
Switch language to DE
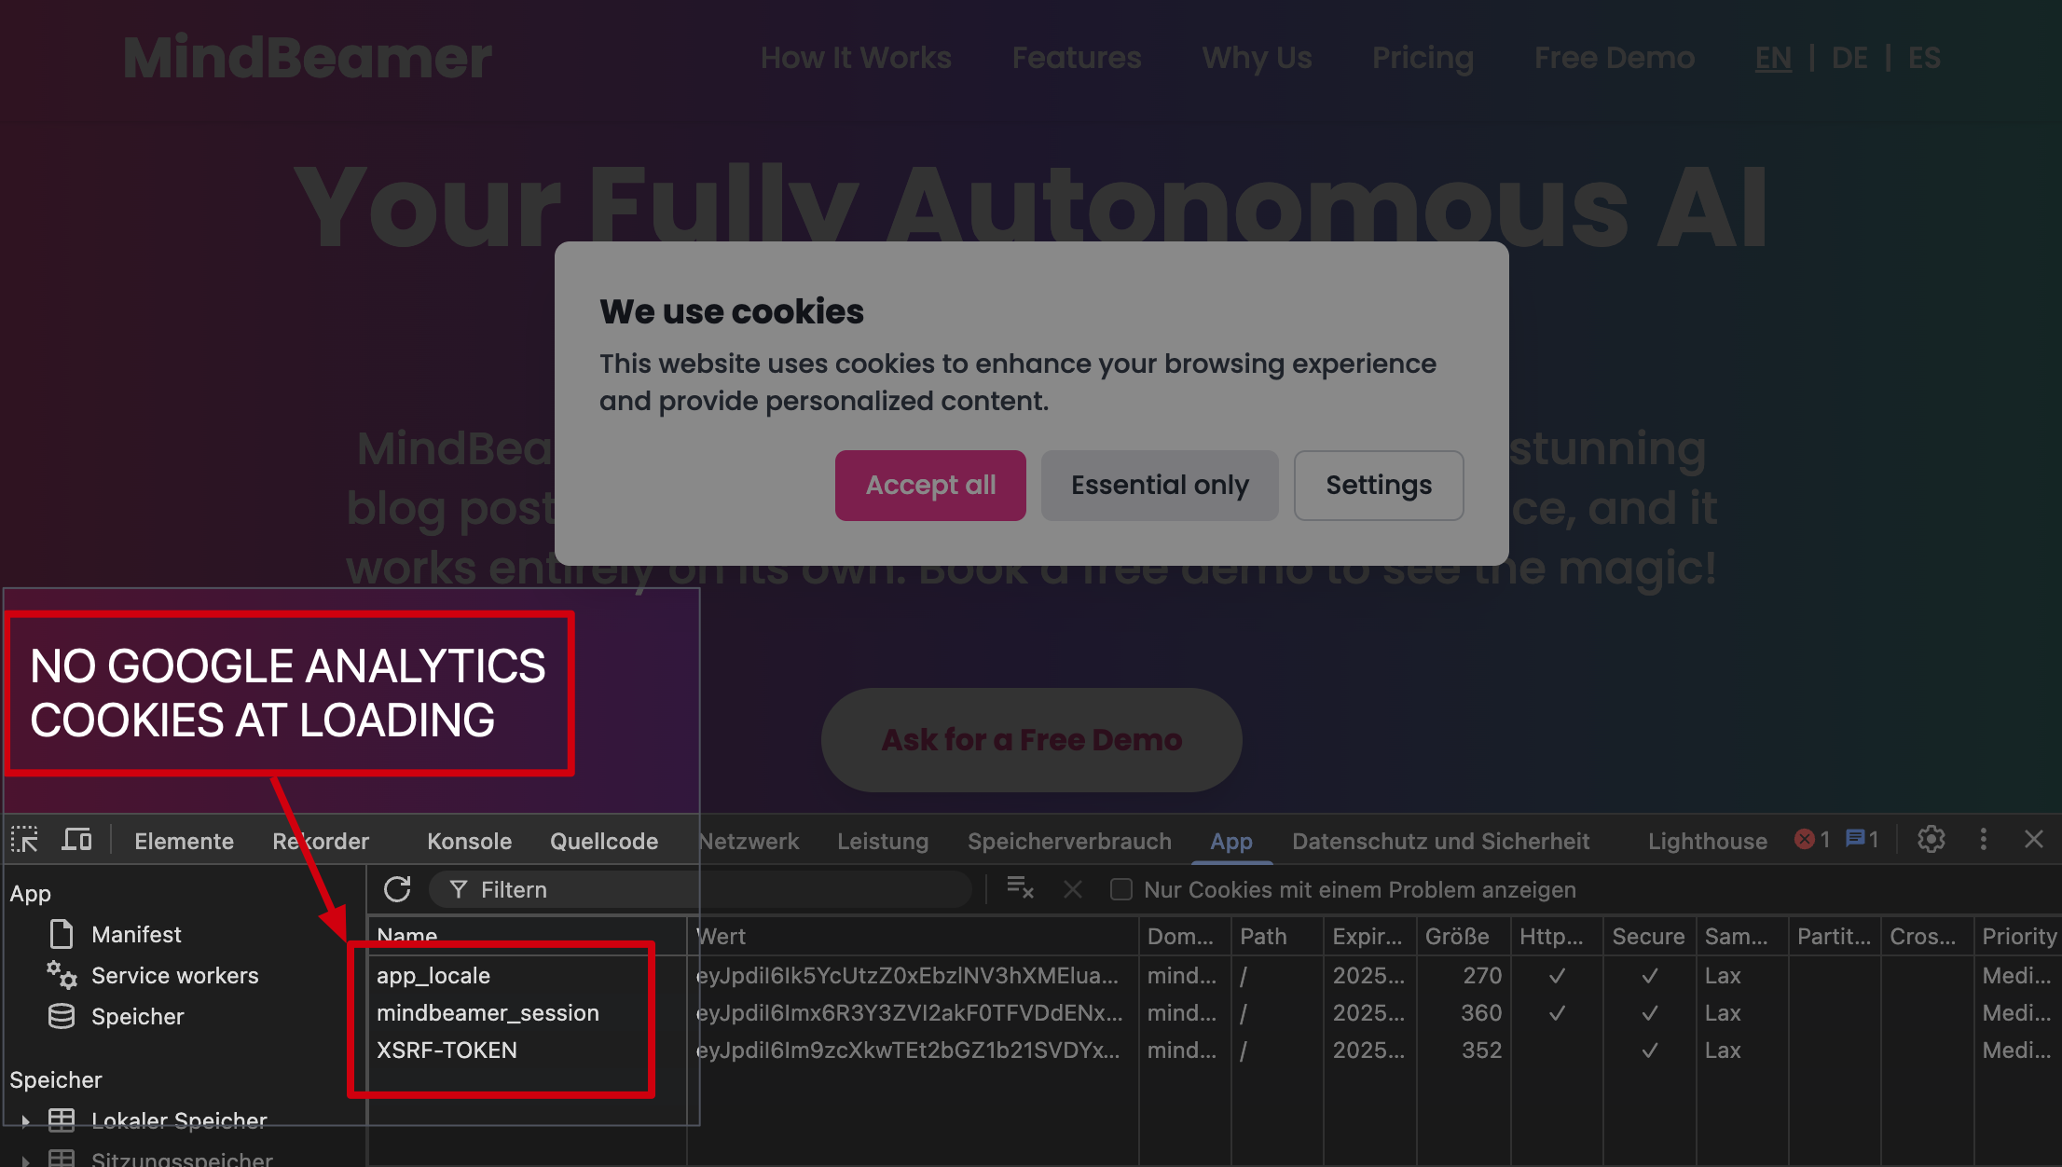pyautogui.click(x=1849, y=58)
